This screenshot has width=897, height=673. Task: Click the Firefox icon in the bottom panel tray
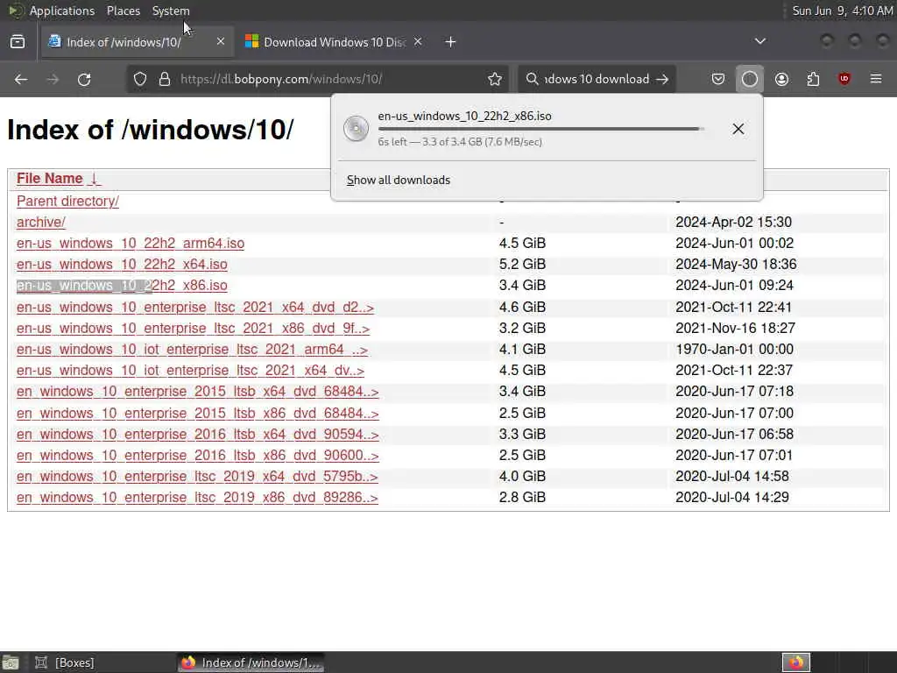click(796, 662)
